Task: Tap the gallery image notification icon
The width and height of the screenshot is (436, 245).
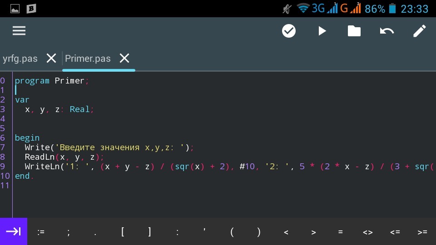Action: [15, 9]
